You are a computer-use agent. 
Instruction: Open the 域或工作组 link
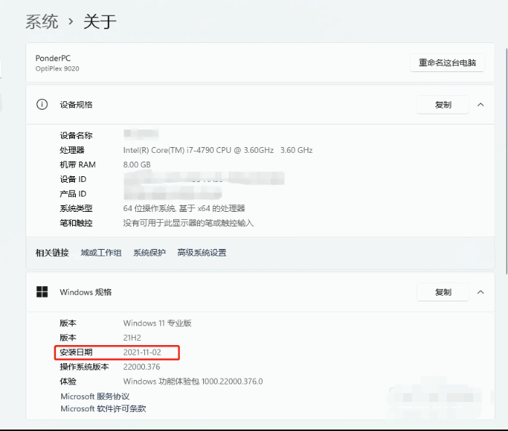pyautogui.click(x=101, y=253)
